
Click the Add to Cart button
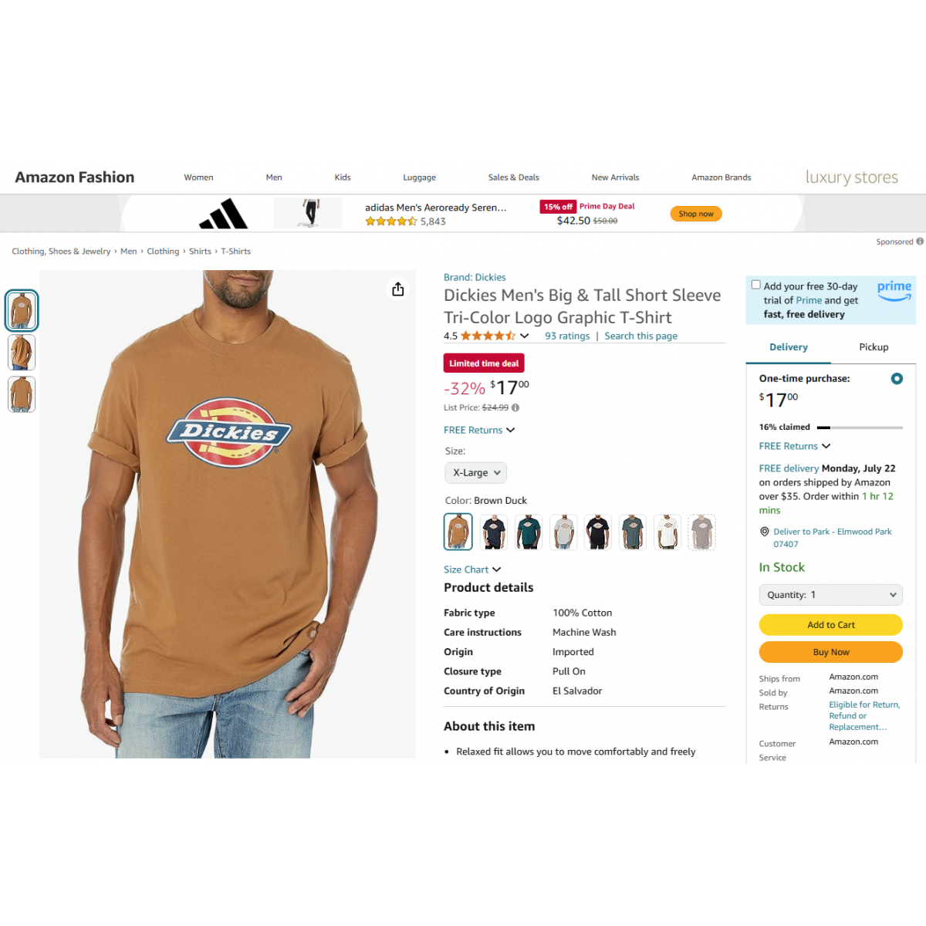(x=831, y=625)
